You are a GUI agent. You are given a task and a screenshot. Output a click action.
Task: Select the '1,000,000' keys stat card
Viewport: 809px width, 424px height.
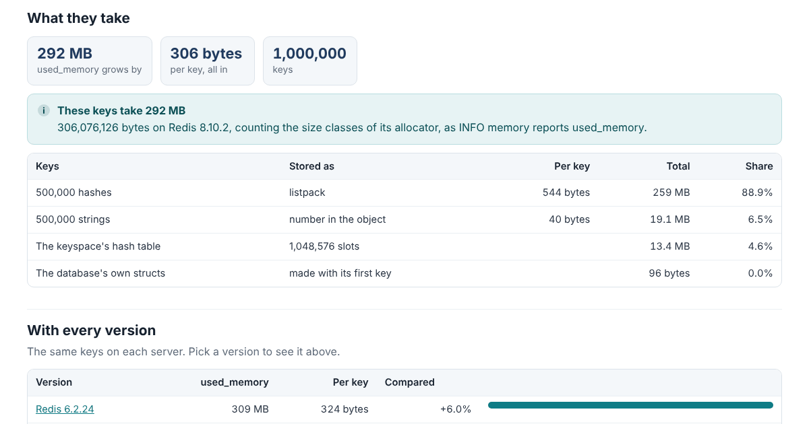pyautogui.click(x=310, y=61)
